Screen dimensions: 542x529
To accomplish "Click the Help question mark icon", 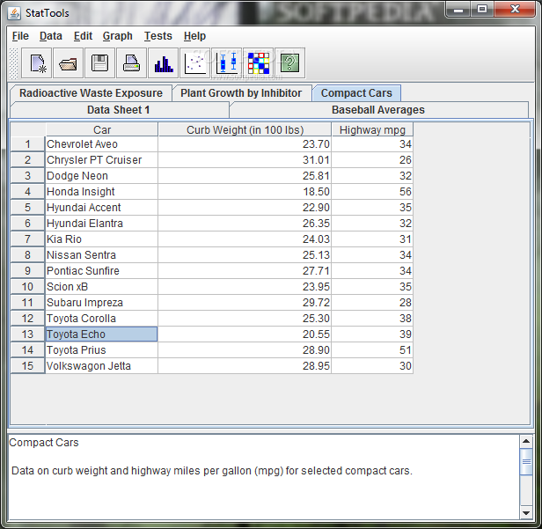I will 290,63.
